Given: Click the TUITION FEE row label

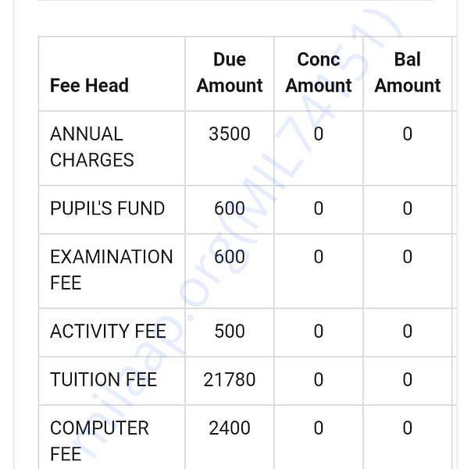Looking at the screenshot, I should point(103,379).
